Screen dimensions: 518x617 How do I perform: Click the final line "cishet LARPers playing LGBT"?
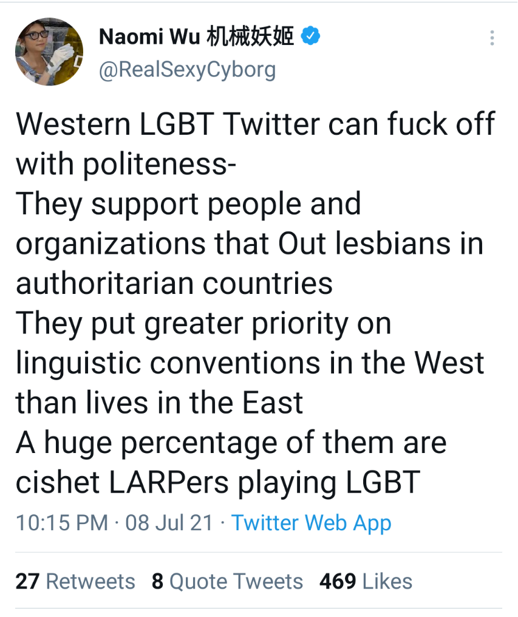[218, 483]
